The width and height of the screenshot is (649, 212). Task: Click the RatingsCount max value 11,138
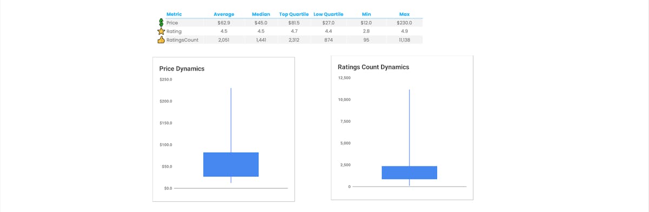[404, 40]
